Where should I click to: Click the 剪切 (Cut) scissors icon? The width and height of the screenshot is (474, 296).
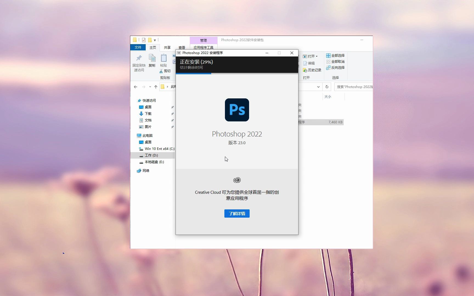pyautogui.click(x=162, y=71)
